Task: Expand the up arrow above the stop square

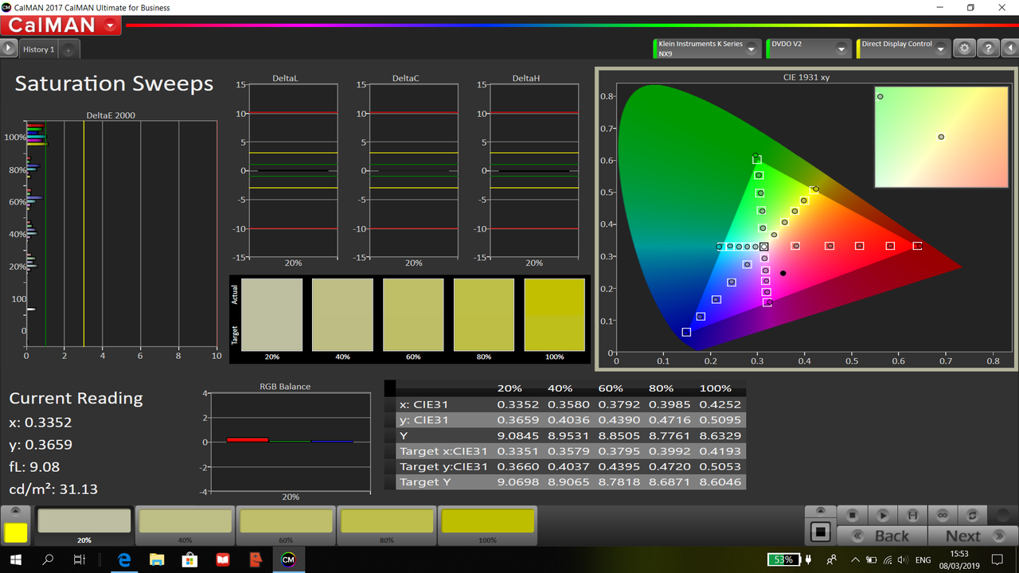Action: [x=820, y=512]
